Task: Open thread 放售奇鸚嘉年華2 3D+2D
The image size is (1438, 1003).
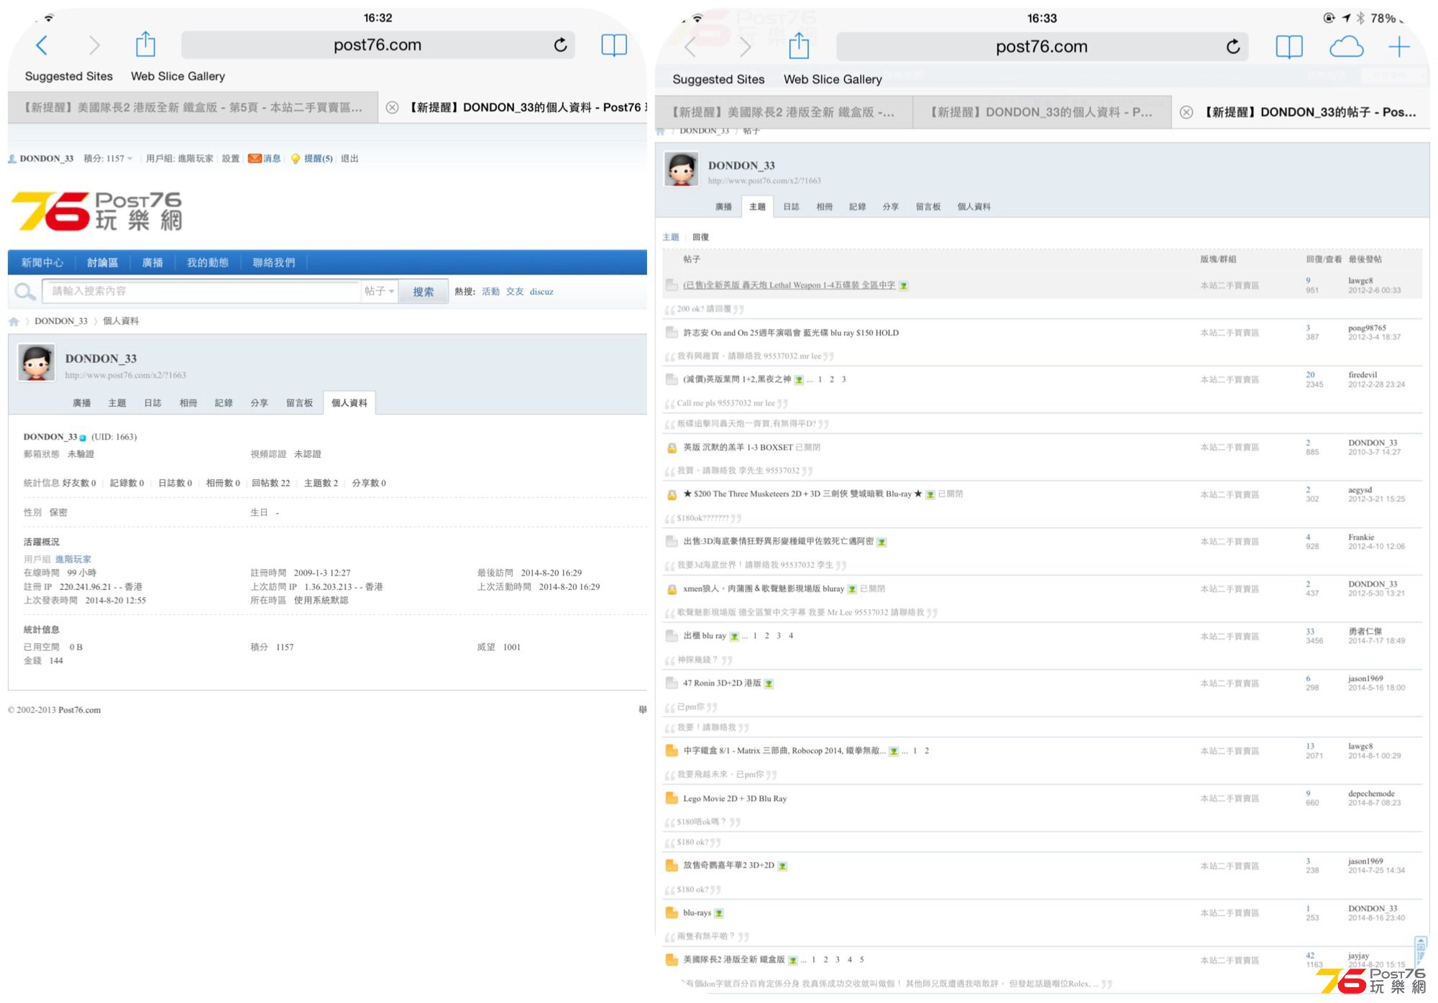Action: tap(728, 866)
